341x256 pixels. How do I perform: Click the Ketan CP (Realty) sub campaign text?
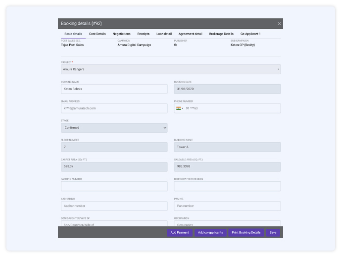coord(243,45)
